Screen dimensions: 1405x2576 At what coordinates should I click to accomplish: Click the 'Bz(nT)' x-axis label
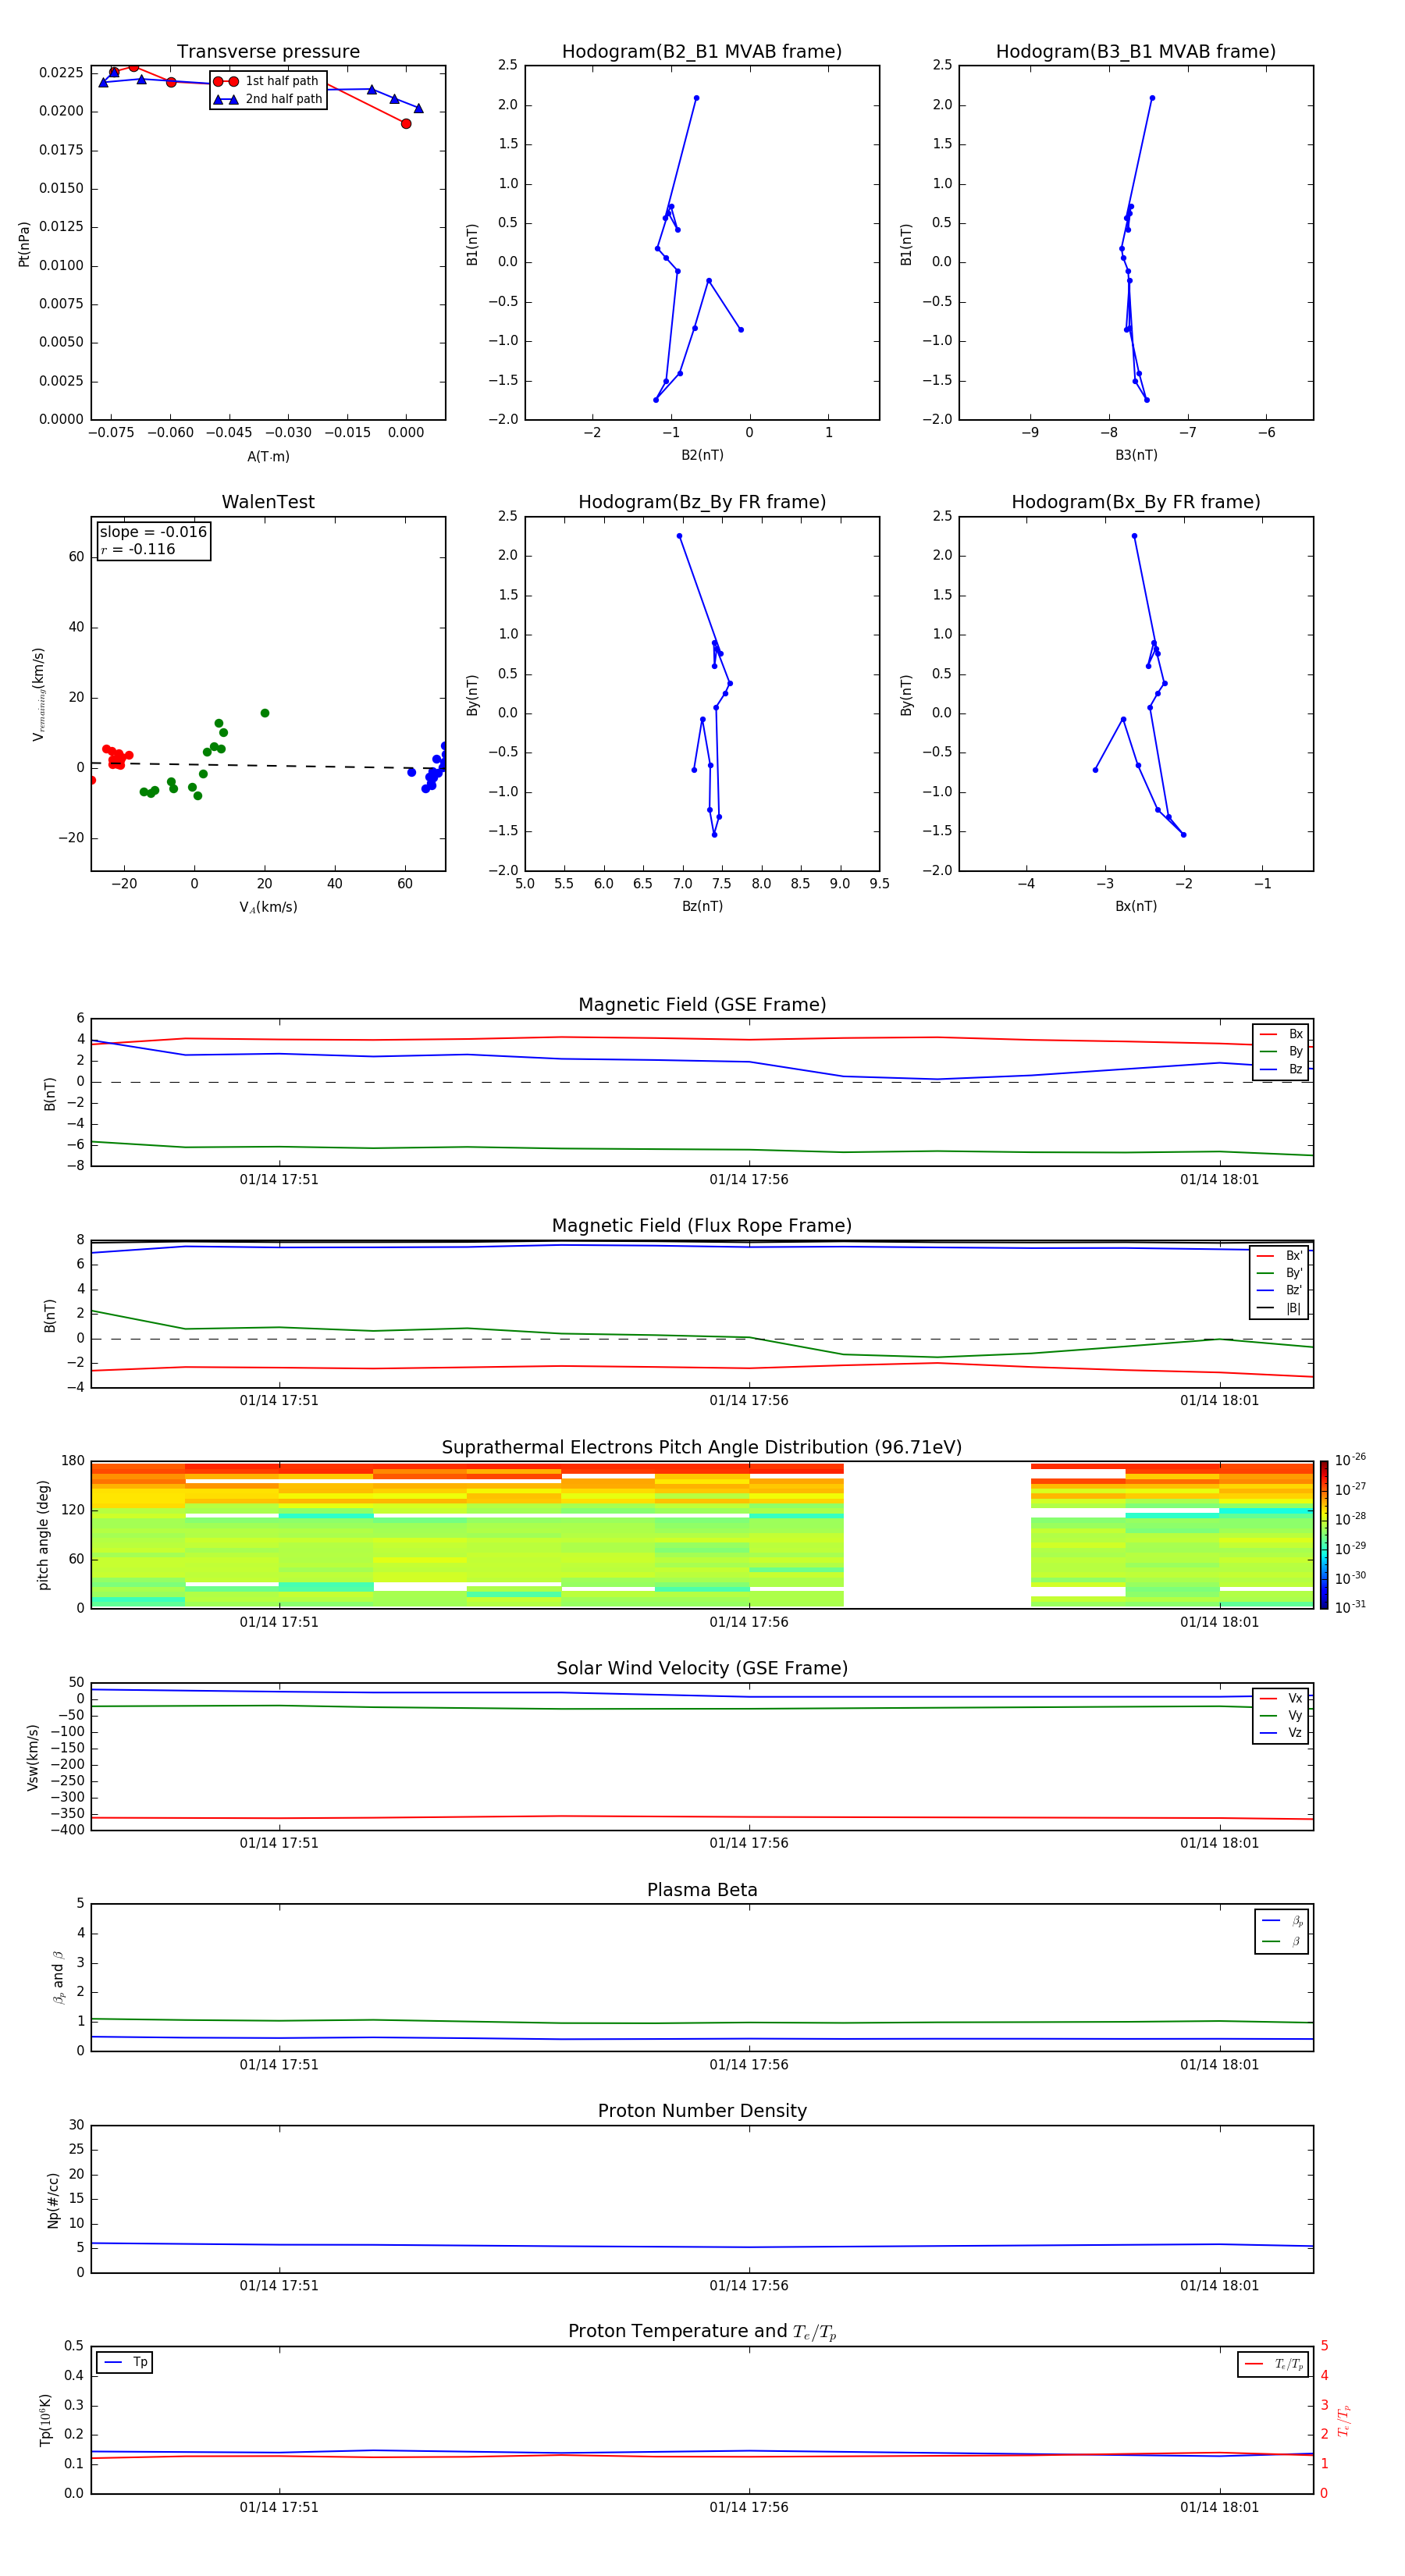tap(702, 906)
